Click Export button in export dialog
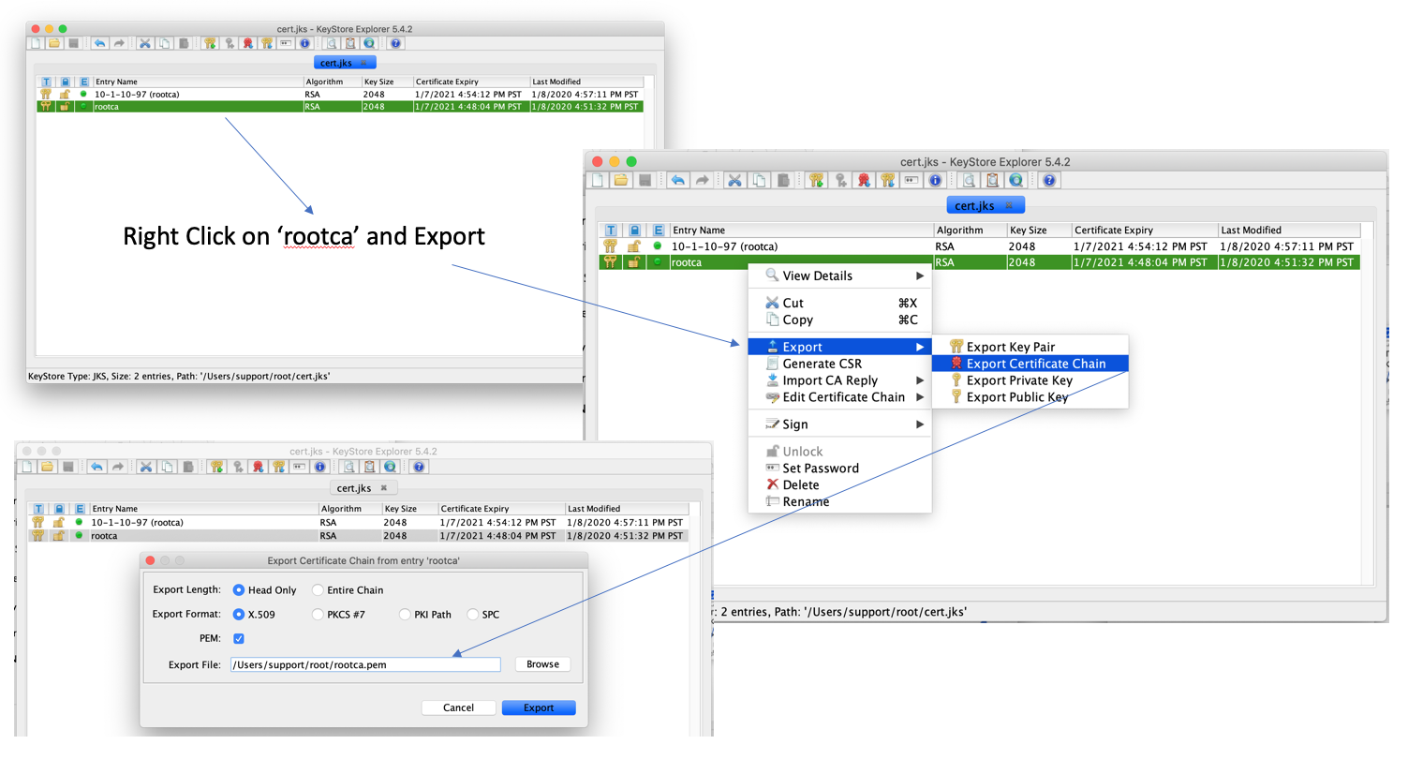Screen dimensions: 1408x759 tap(539, 707)
